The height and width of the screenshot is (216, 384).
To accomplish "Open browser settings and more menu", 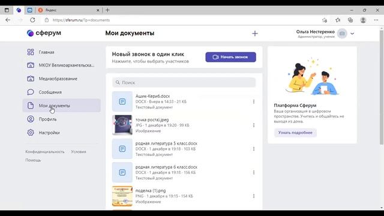I will (x=376, y=20).
